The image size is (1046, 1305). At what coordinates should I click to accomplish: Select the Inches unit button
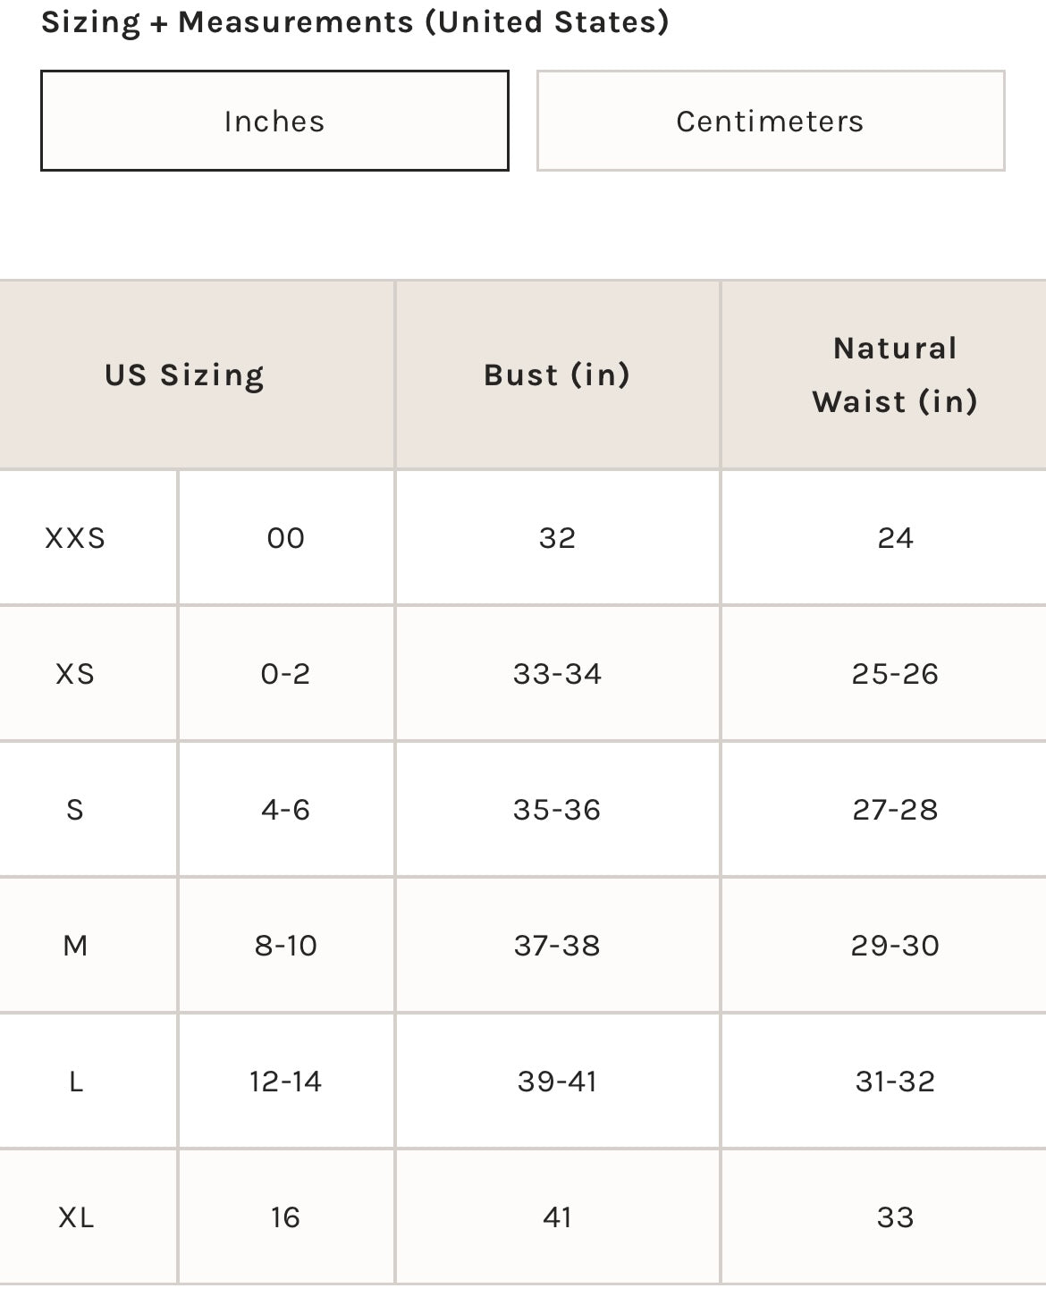tap(274, 121)
